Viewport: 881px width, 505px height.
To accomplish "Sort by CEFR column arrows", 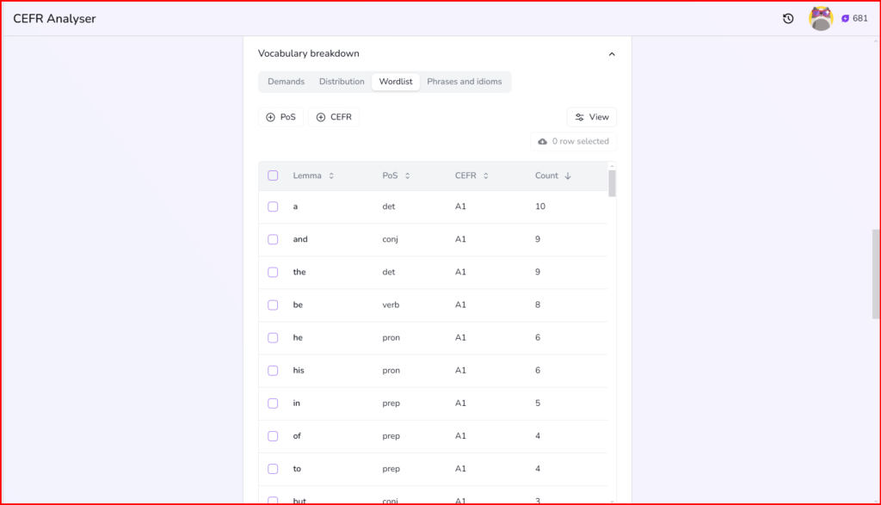I will (485, 176).
